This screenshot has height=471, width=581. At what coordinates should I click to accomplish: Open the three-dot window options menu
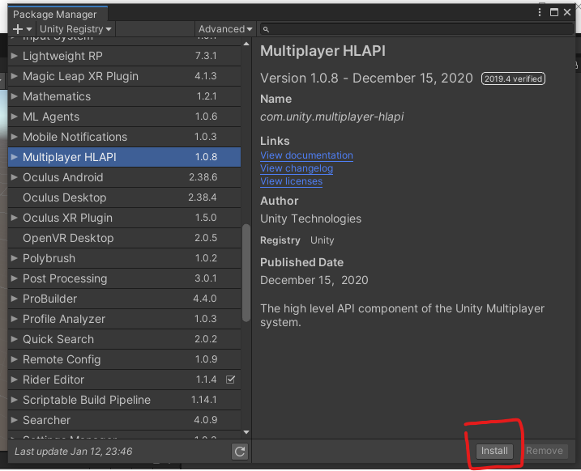point(540,12)
